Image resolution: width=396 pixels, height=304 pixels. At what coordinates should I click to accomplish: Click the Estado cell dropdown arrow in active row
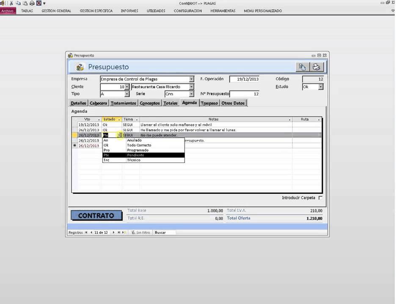(120, 136)
